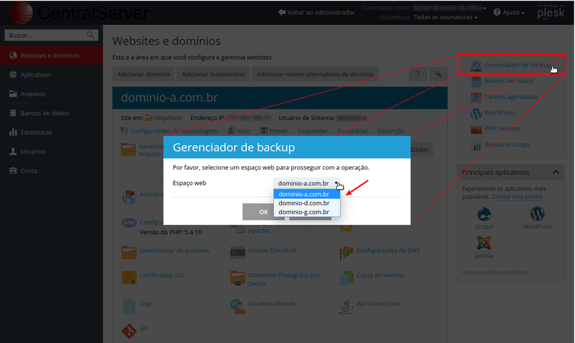Click Adicionar domínio button
Viewport: 575px width, 343px height.
143,74
